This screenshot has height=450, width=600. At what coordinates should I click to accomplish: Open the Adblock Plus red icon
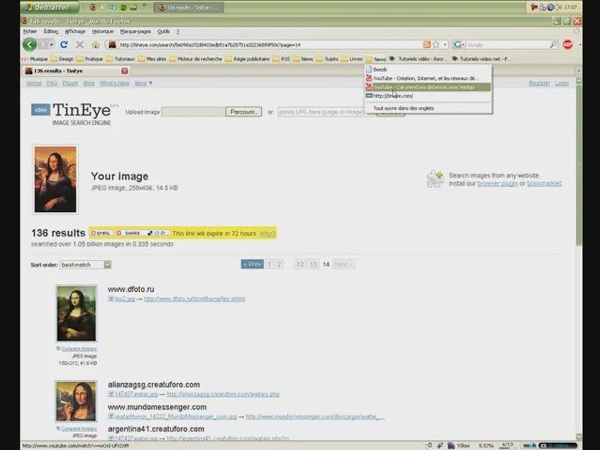[x=568, y=45]
